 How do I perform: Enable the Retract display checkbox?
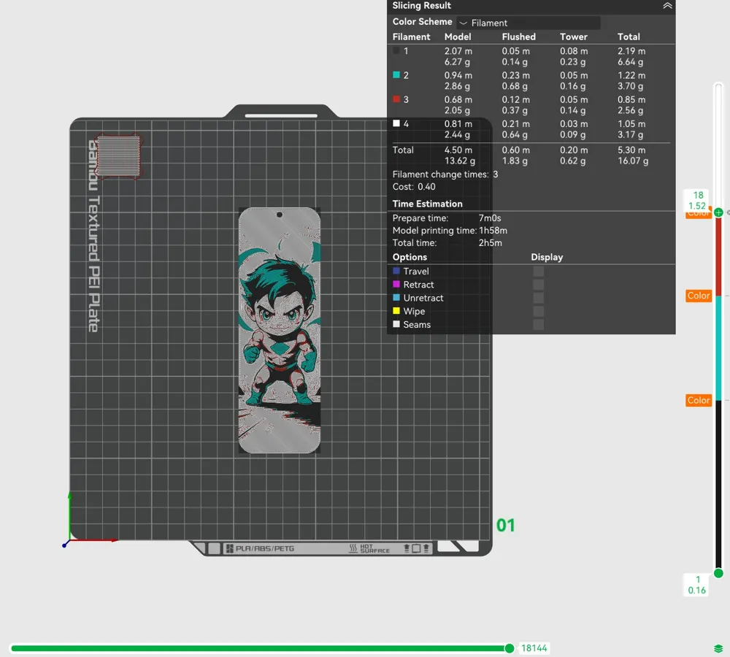tap(538, 285)
